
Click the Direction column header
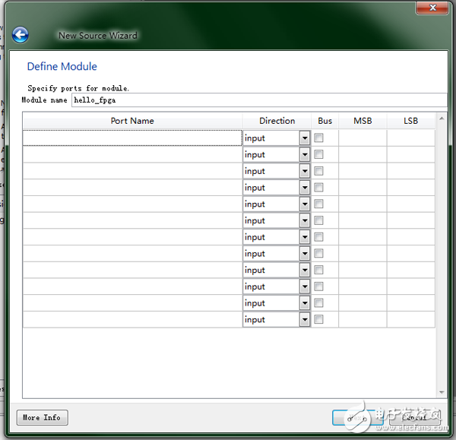[x=277, y=121]
